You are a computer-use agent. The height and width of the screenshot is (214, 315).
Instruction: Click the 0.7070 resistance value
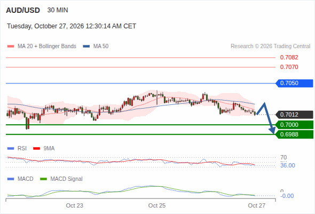tap(289, 67)
